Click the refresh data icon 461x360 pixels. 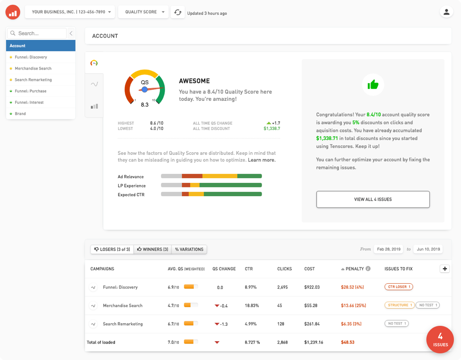click(178, 12)
